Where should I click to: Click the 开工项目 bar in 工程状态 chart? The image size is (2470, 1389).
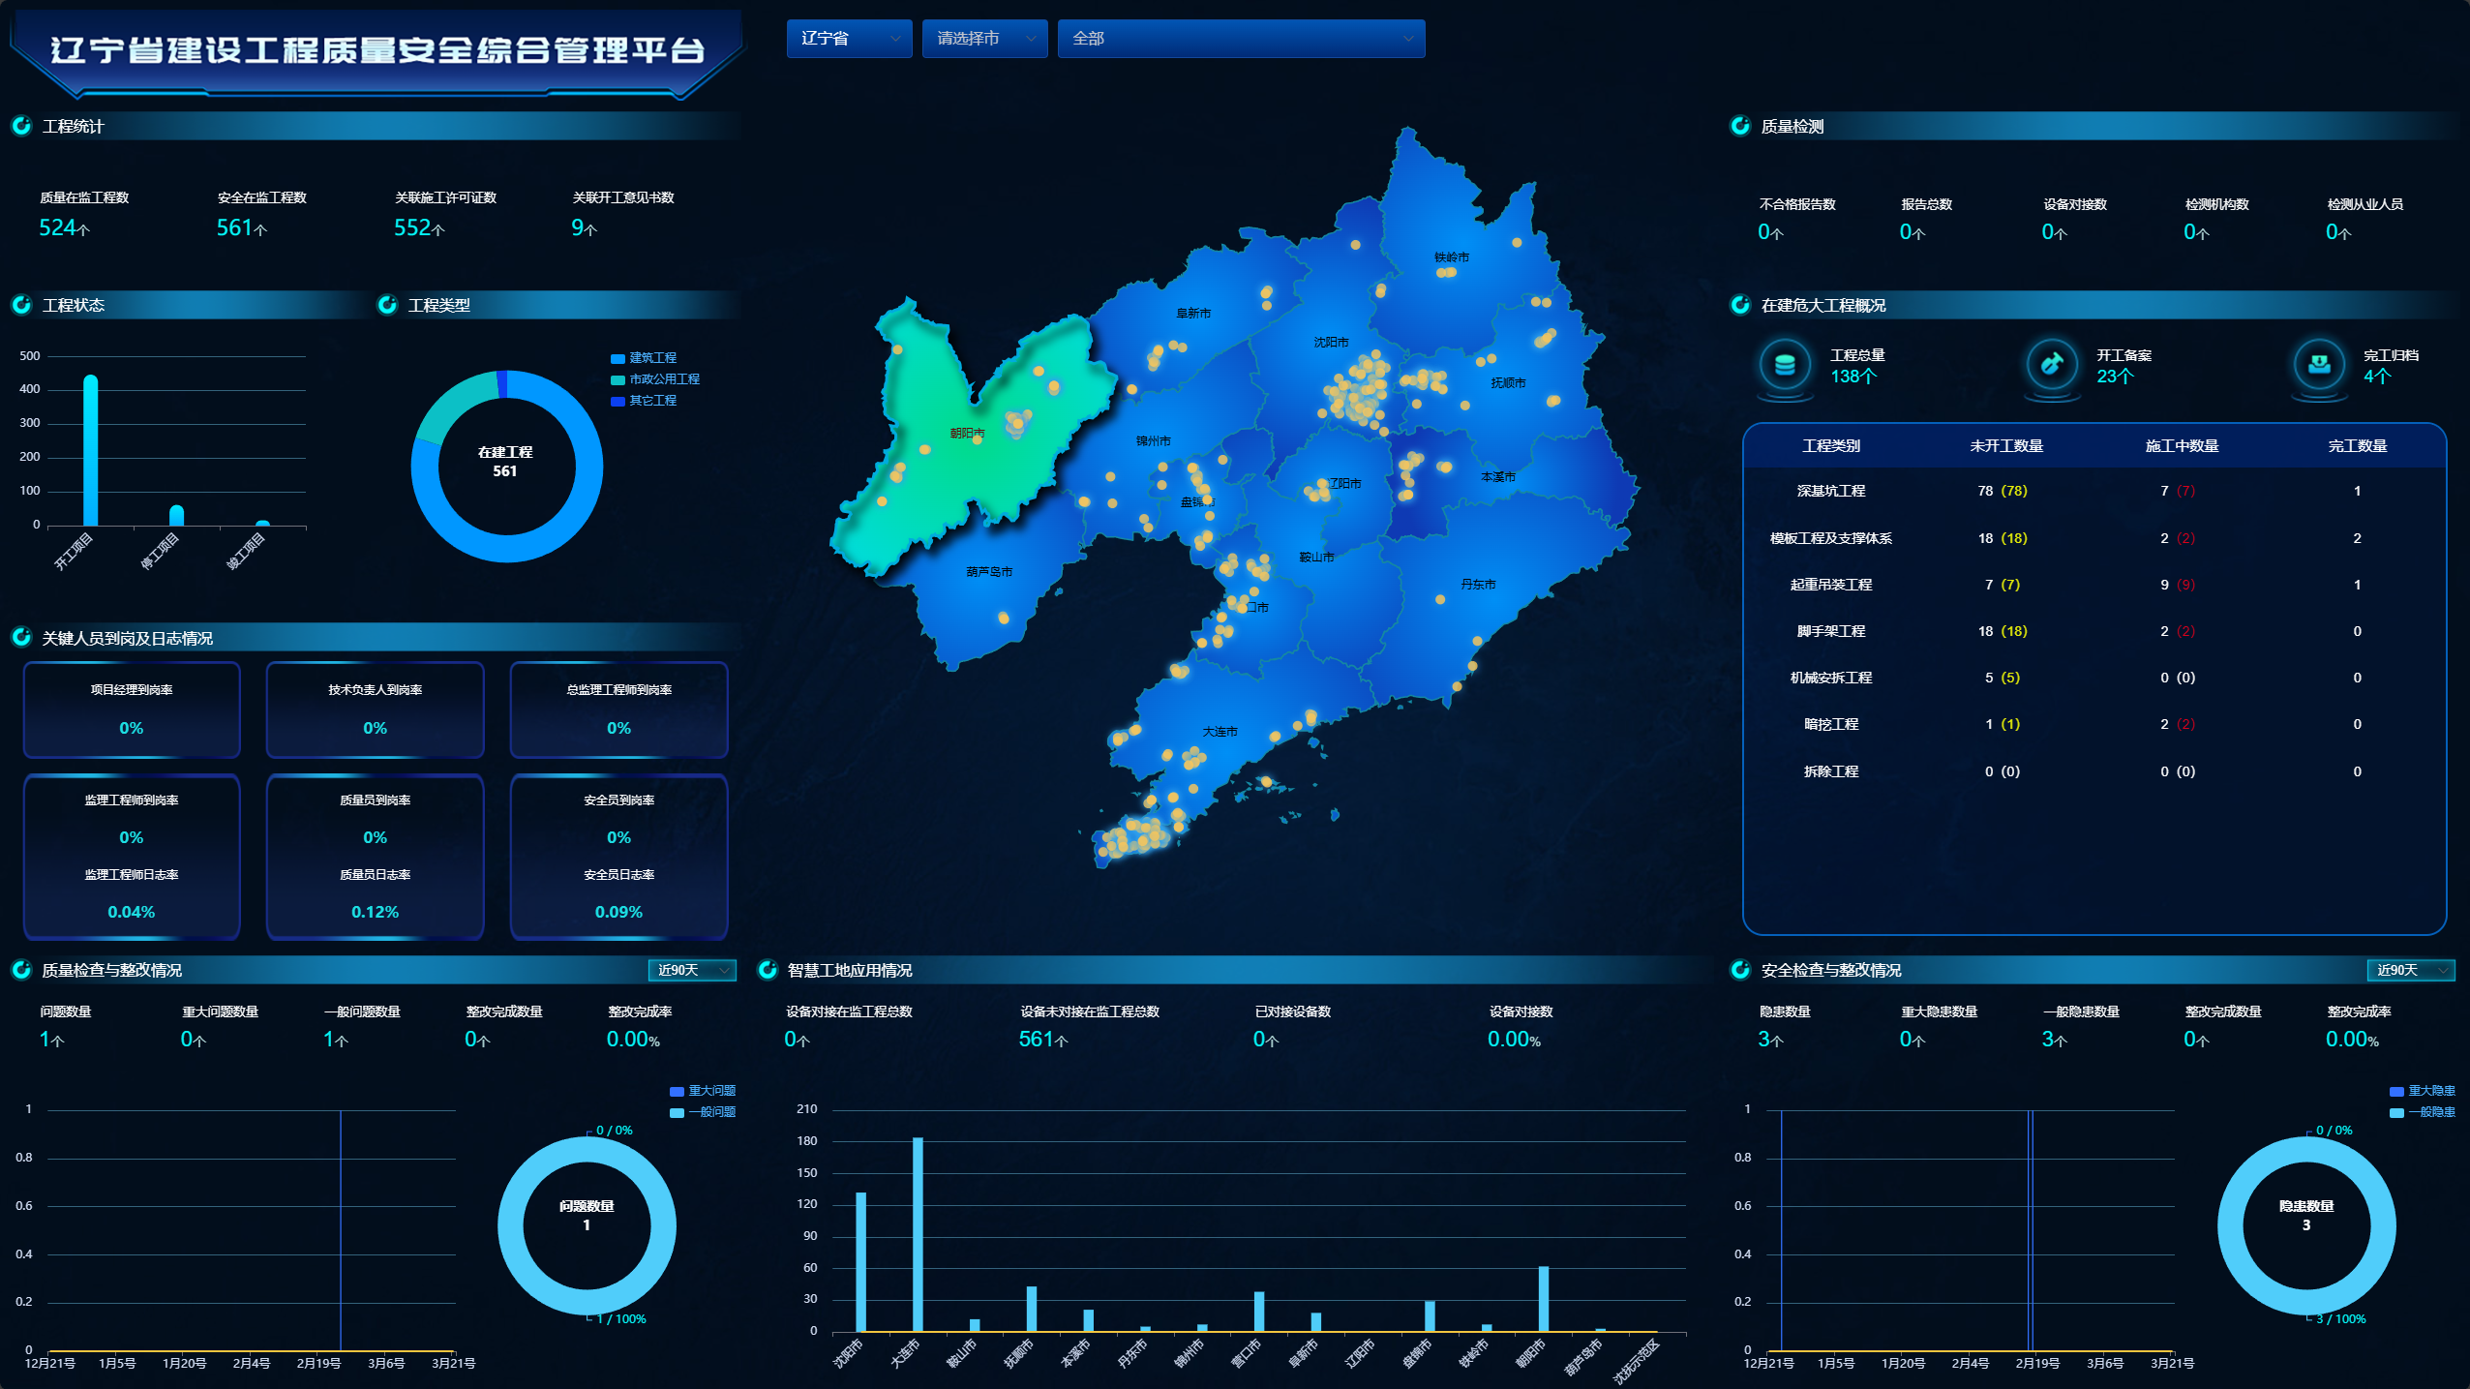91,451
